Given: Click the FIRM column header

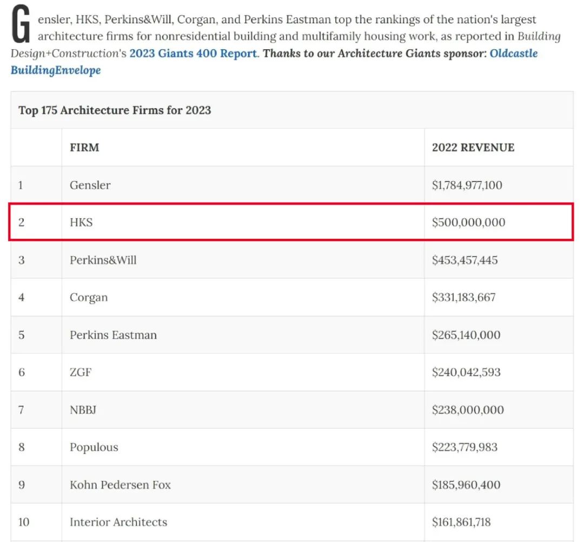Looking at the screenshot, I should point(84,148).
